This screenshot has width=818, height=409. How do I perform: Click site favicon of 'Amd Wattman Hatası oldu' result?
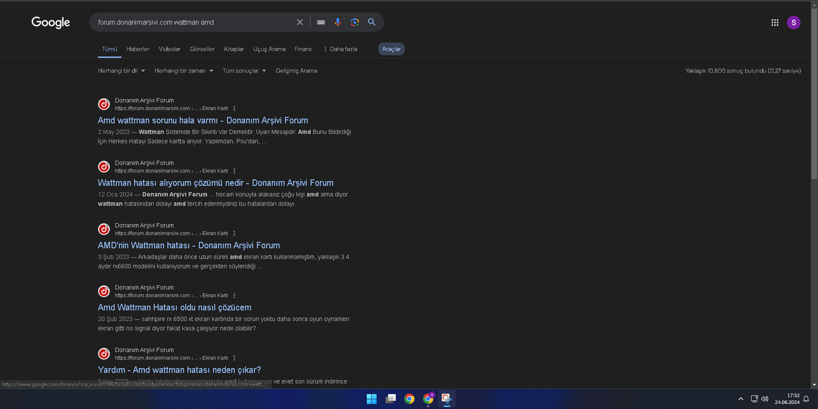104,291
